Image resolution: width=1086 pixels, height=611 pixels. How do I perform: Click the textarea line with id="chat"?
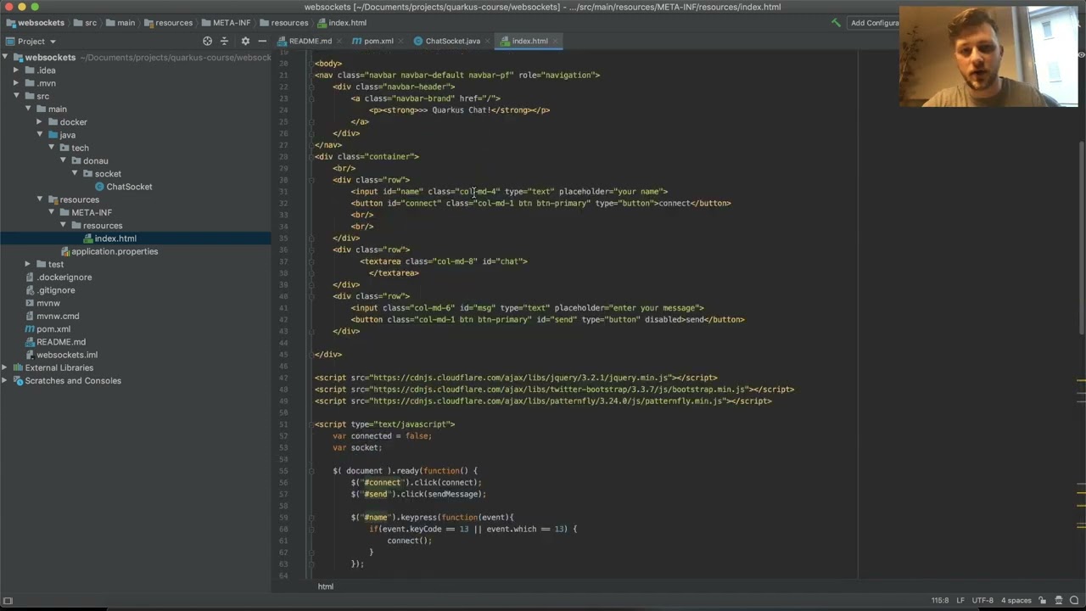444,261
